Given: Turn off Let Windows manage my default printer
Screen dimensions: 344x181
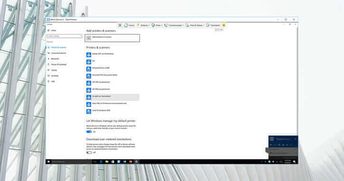Looking at the screenshot, I should tap(89, 132).
